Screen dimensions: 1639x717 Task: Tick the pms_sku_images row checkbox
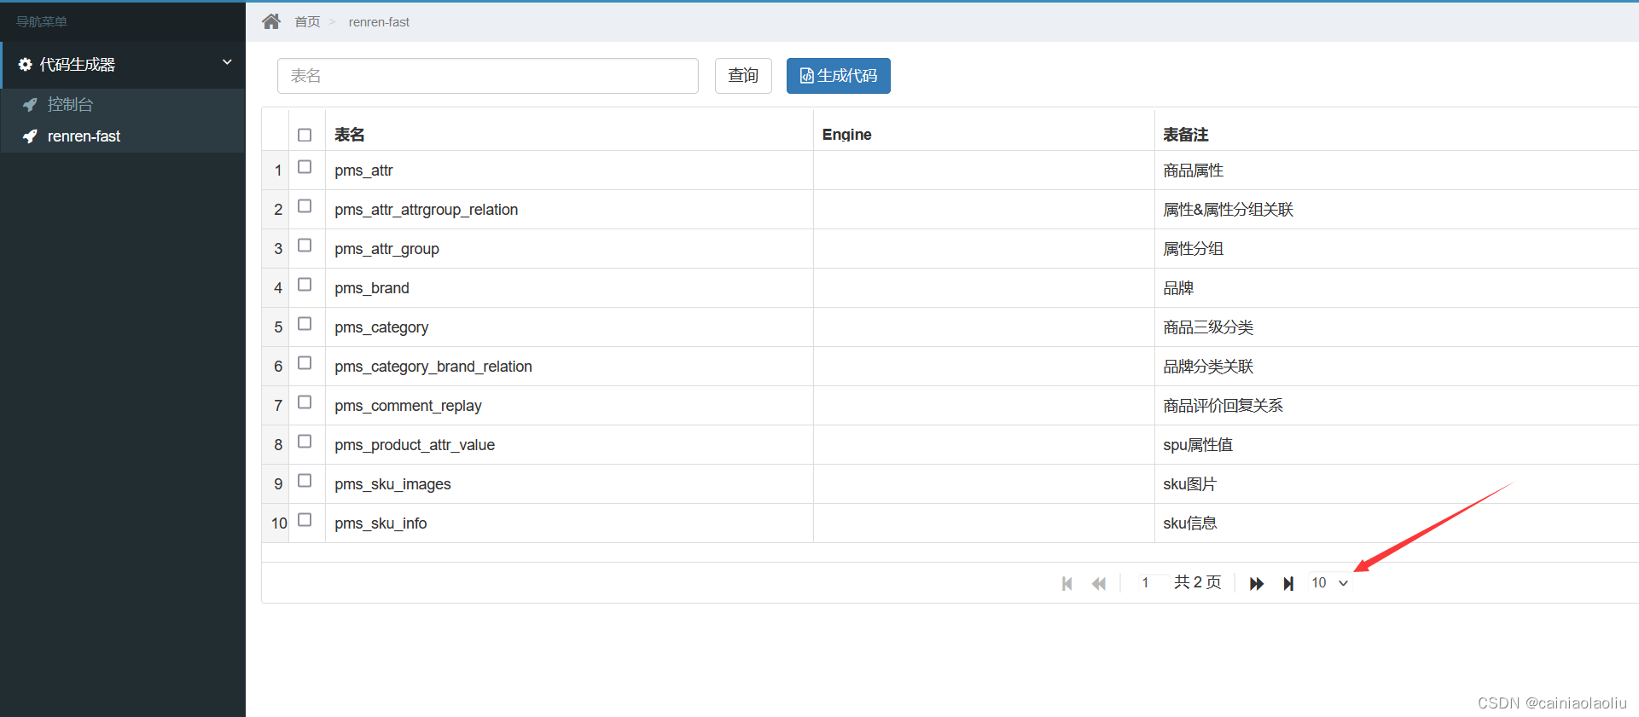click(305, 481)
